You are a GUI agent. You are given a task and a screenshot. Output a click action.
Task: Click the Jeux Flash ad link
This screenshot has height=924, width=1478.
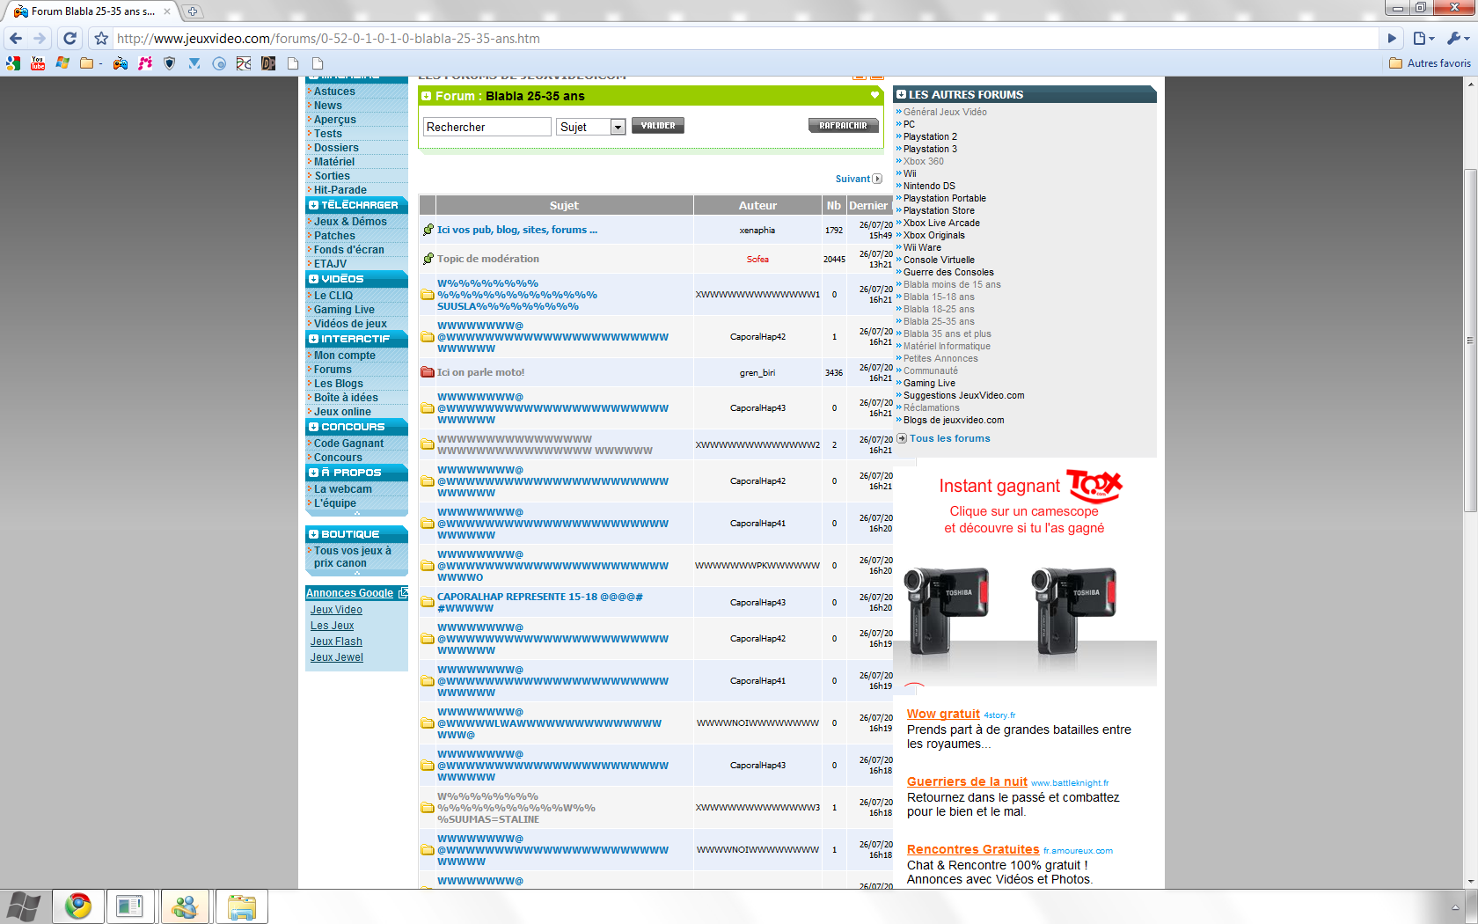336,642
